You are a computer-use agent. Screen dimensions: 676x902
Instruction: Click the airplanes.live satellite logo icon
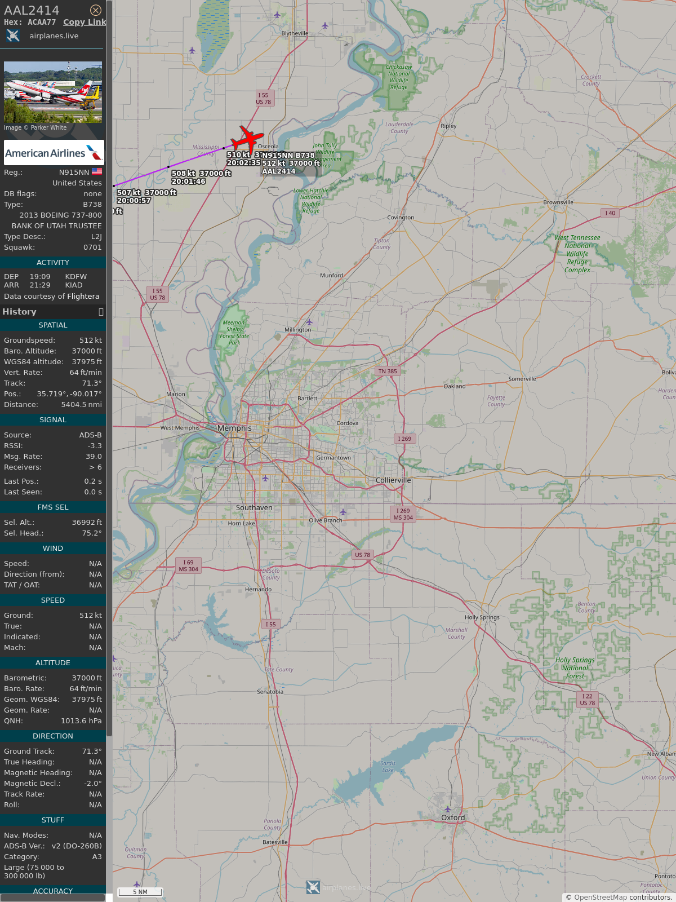(13, 36)
